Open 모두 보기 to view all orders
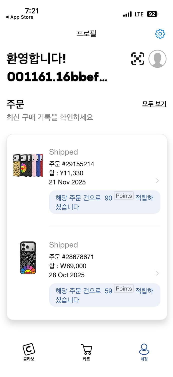Viewport: 173px width, 377px height. coord(154,104)
